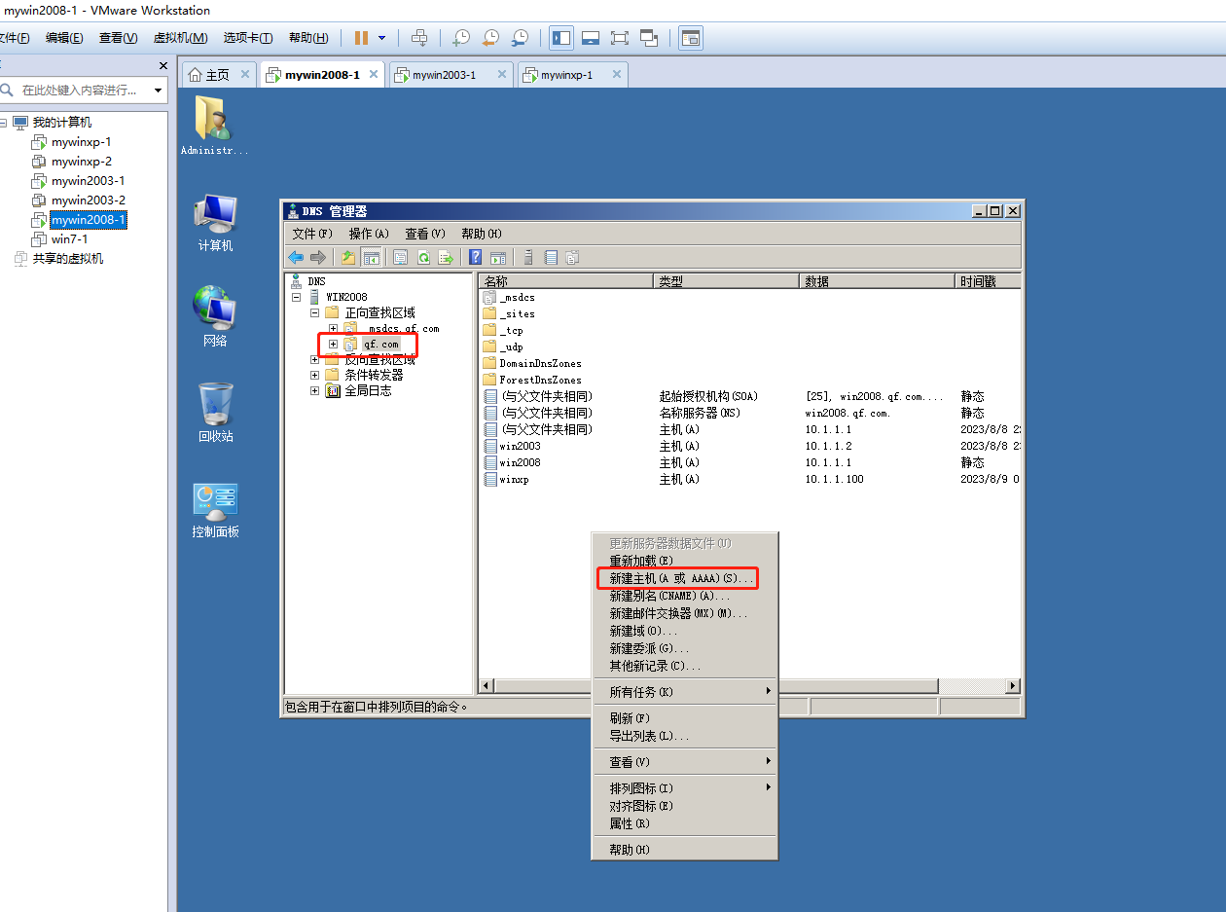Close the mywinxp-1 tab
The height and width of the screenshot is (912, 1226).
click(x=616, y=74)
